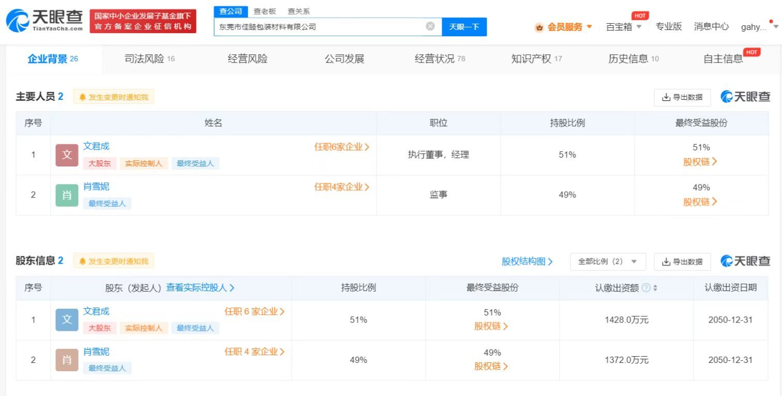This screenshot has width=782, height=396.
Task: Click the bell icon beside 股东信息 section
Action: tap(82, 261)
